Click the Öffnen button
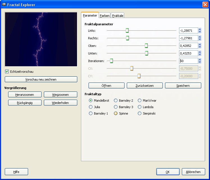Viewport: 210px width, 180px height. coord(107,86)
